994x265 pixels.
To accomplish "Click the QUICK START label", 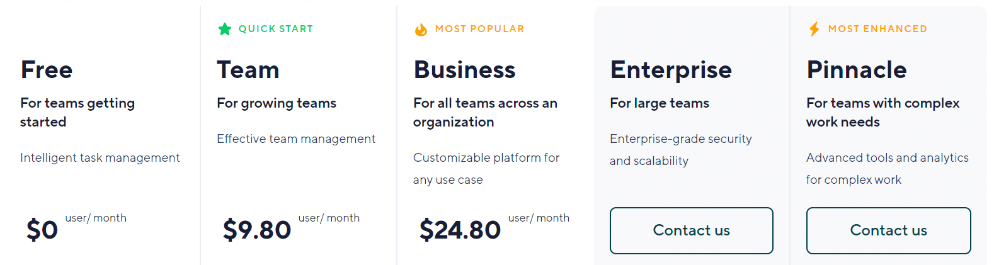I will coord(276,29).
